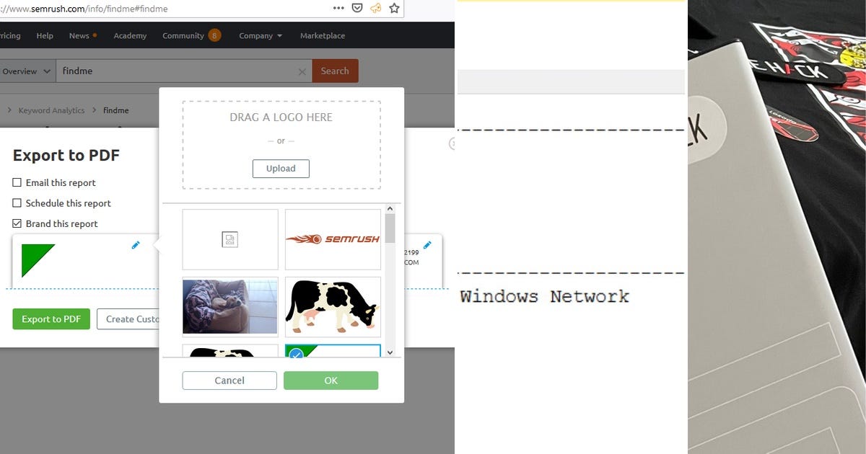Choose the SEMrush logo thumbnail
Screen dimensions: 866x454
[x=333, y=240]
